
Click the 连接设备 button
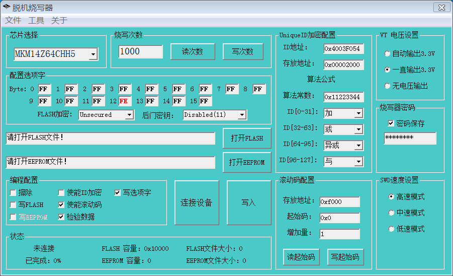197,202
